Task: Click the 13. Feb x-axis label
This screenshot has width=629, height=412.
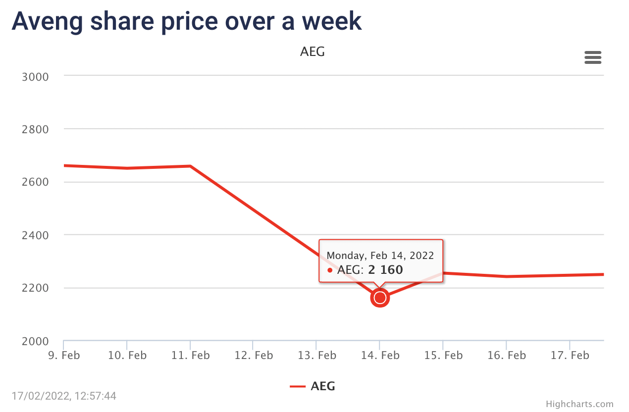Action: tap(317, 355)
